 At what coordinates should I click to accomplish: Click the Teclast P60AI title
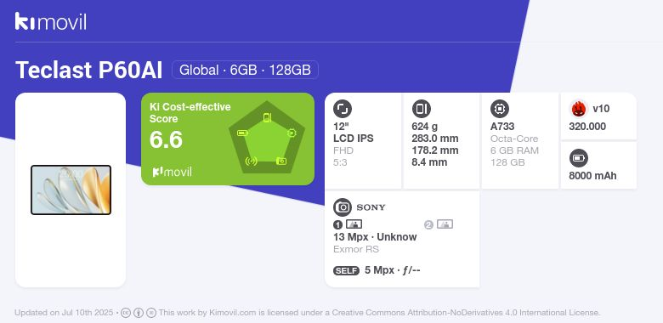tap(88, 70)
